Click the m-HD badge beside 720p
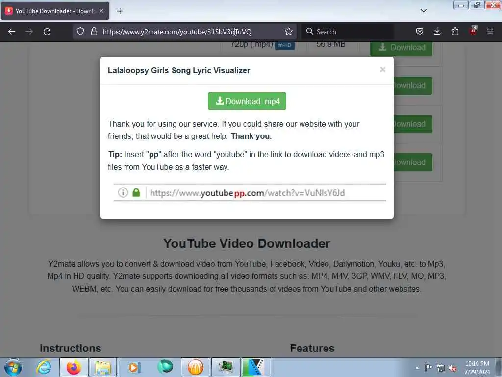This screenshot has width=502, height=377. (x=285, y=45)
